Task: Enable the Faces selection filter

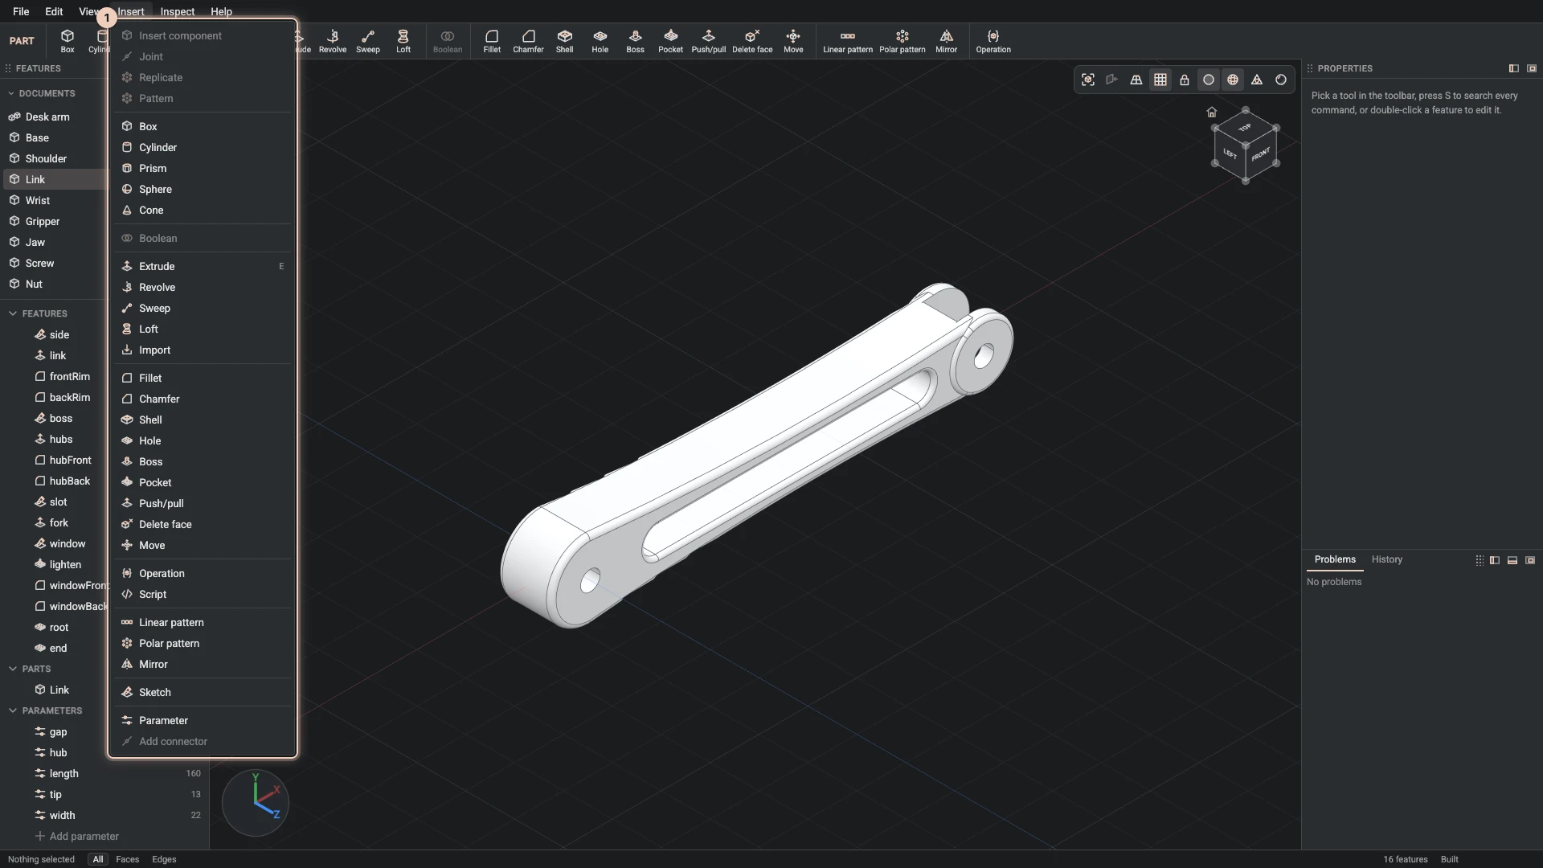Action: [127, 859]
